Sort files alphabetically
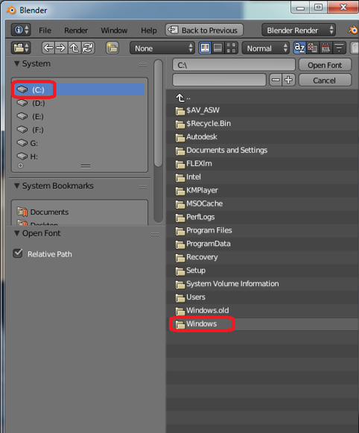Image resolution: width=359 pixels, height=433 pixels. pyautogui.click(x=299, y=48)
